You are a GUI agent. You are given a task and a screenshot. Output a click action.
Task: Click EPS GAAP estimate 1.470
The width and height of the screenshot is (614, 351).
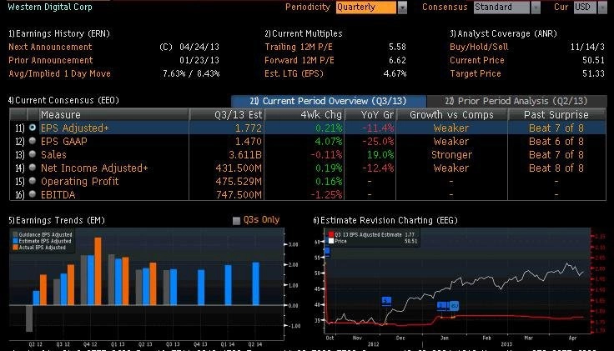pyautogui.click(x=249, y=141)
